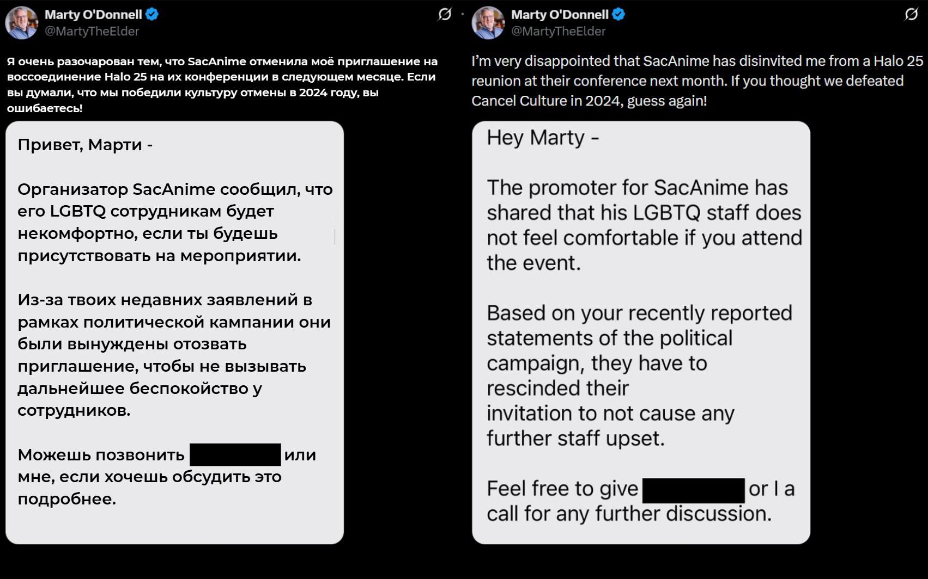The image size is (928, 579).
Task: Click the @MartyTheElder handle above the Russian text
Action: pos(92,32)
